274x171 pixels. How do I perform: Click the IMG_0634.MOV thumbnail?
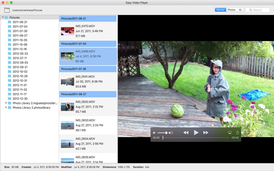(x=67, y=144)
